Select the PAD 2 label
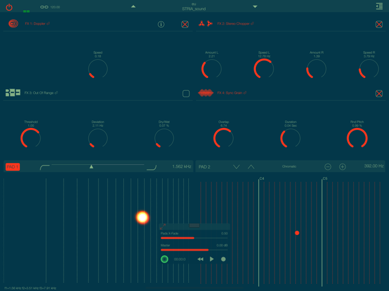389x291 pixels. (204, 167)
